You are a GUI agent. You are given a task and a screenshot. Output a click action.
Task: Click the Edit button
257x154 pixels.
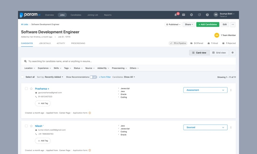(225, 25)
